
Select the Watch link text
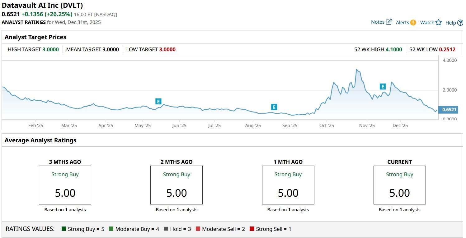coord(427,22)
